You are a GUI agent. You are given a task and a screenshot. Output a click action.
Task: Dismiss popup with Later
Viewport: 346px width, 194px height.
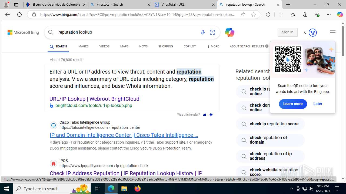pyautogui.click(x=318, y=104)
